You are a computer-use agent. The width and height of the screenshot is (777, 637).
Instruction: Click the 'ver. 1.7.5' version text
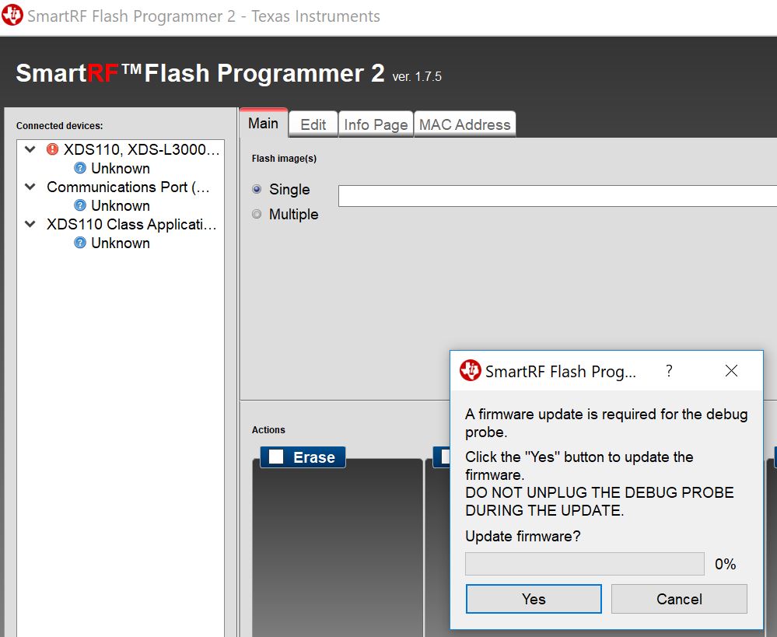point(417,76)
